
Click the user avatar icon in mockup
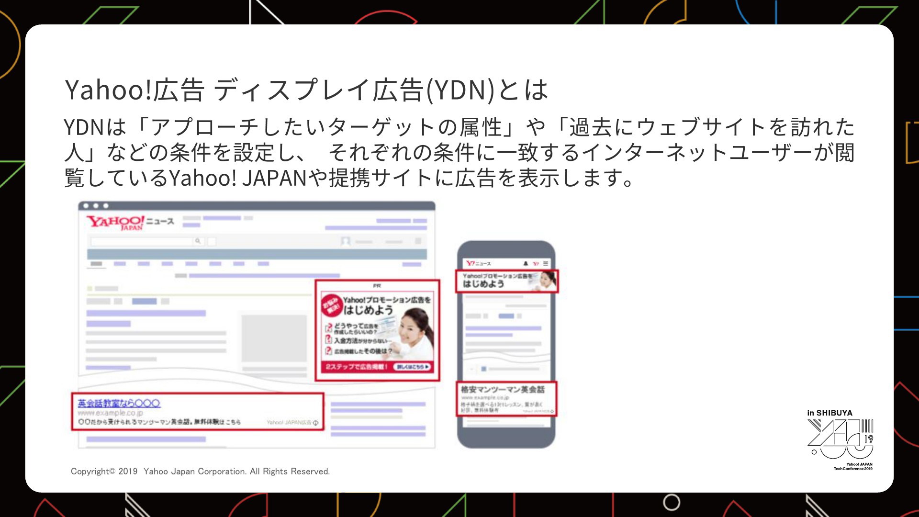(345, 241)
